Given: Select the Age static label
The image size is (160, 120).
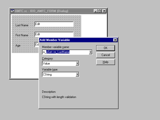Looking at the screenshot, I should point(18,46).
